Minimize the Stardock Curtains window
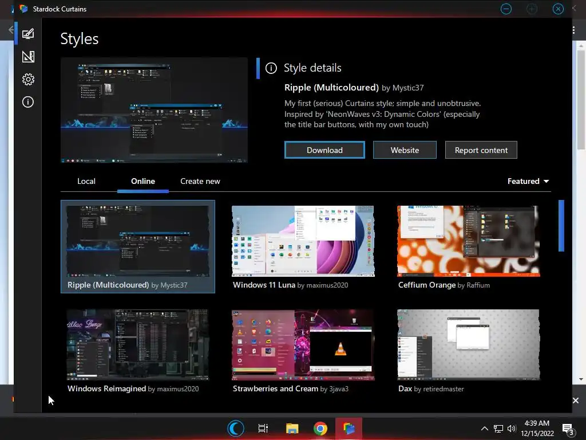The width and height of the screenshot is (586, 440). pyautogui.click(x=506, y=9)
